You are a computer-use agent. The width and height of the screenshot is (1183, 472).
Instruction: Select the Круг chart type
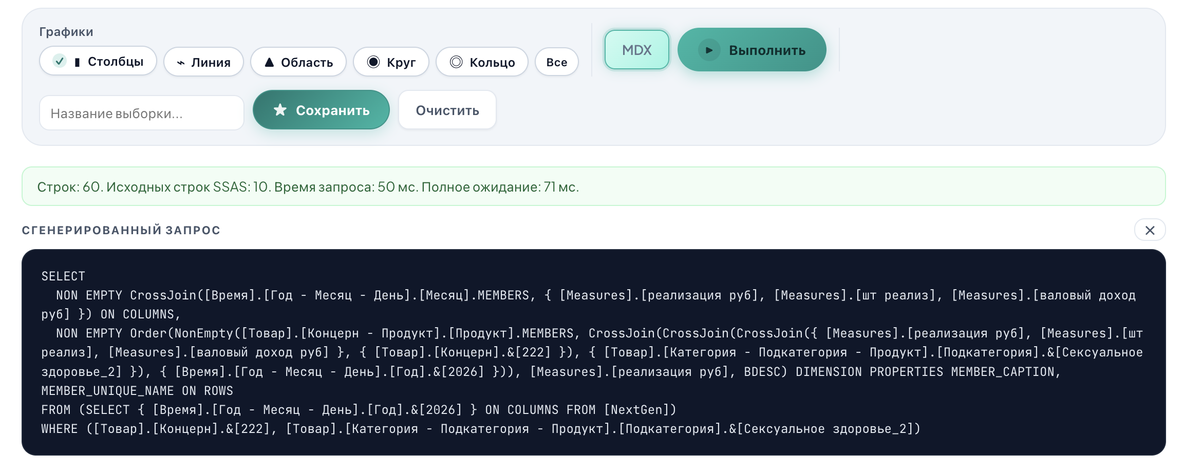coord(391,62)
